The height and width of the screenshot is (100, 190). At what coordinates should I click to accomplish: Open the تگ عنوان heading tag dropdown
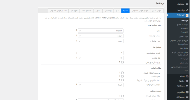100,58
